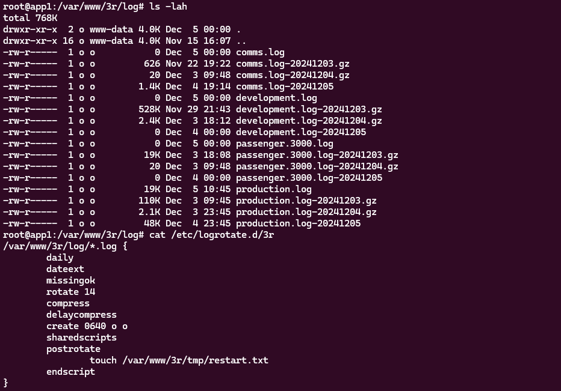This screenshot has height=391, width=561.
Task: Click passenger.3000.log-20241203.gz file entry
Action: coord(317,155)
